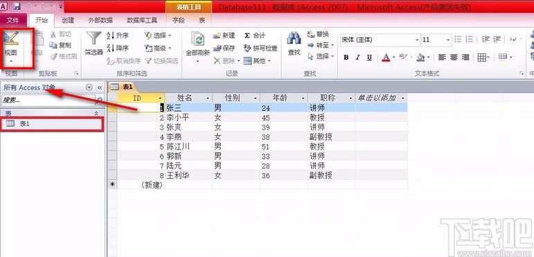Toggle Bold formatting
The width and height of the screenshot is (534, 257).
[346, 57]
